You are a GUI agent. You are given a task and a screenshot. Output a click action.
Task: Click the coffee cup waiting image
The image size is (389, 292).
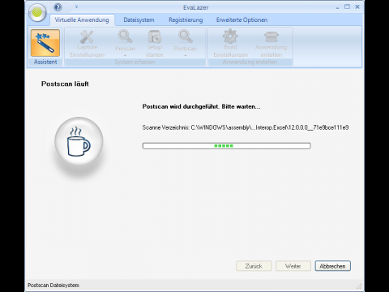click(79, 141)
